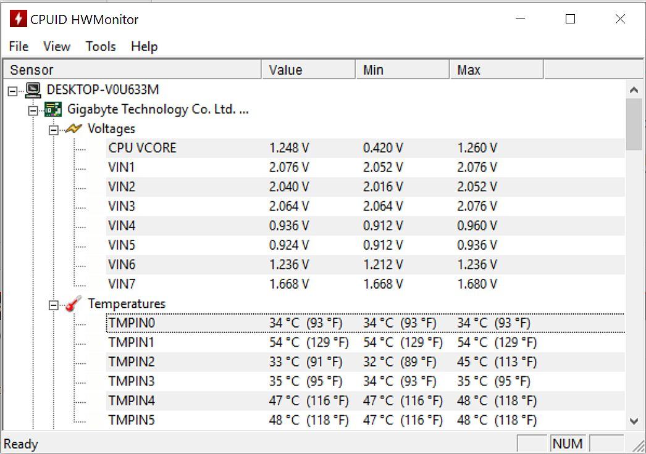Collapse the DESKTOP-V0U633M tree node

[13, 91]
